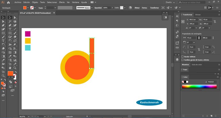Select the Hand tool
The width and height of the screenshot is (221, 118).
click(x=10, y=68)
